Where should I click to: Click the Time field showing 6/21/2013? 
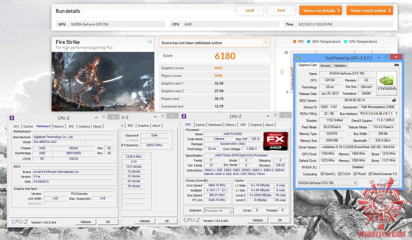344,24
